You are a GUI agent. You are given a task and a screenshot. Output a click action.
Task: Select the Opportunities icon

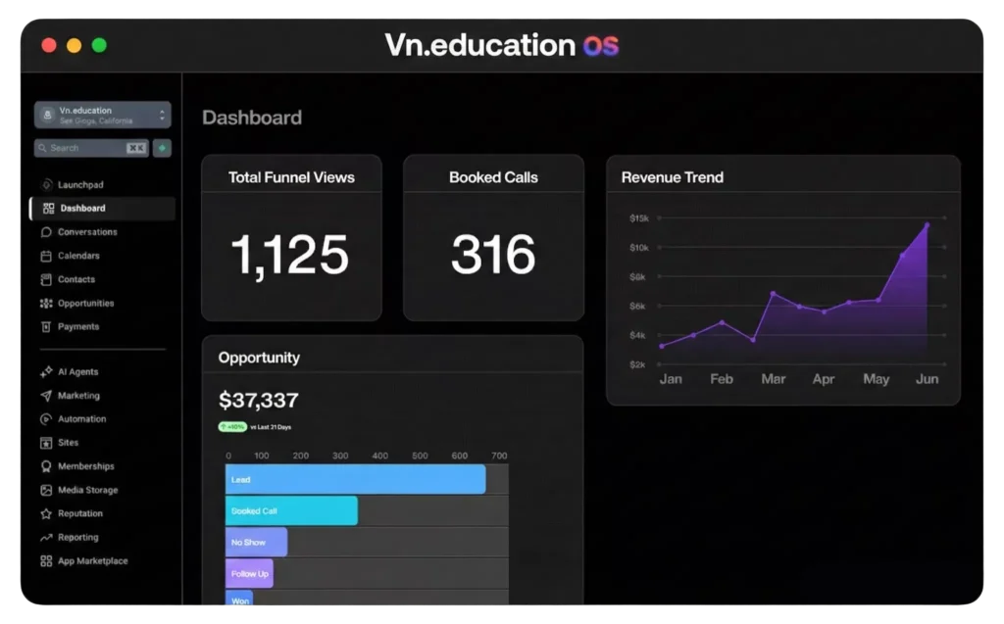pyautogui.click(x=46, y=304)
